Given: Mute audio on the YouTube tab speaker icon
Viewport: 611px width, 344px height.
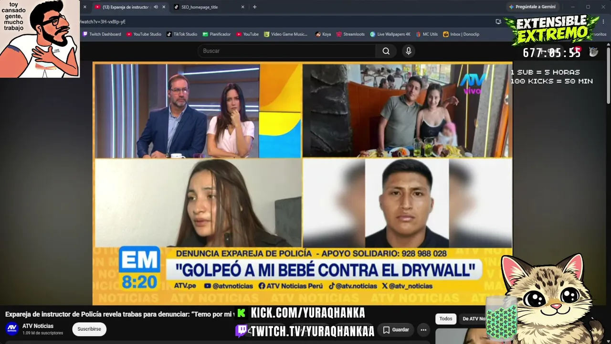Looking at the screenshot, I should (x=156, y=7).
